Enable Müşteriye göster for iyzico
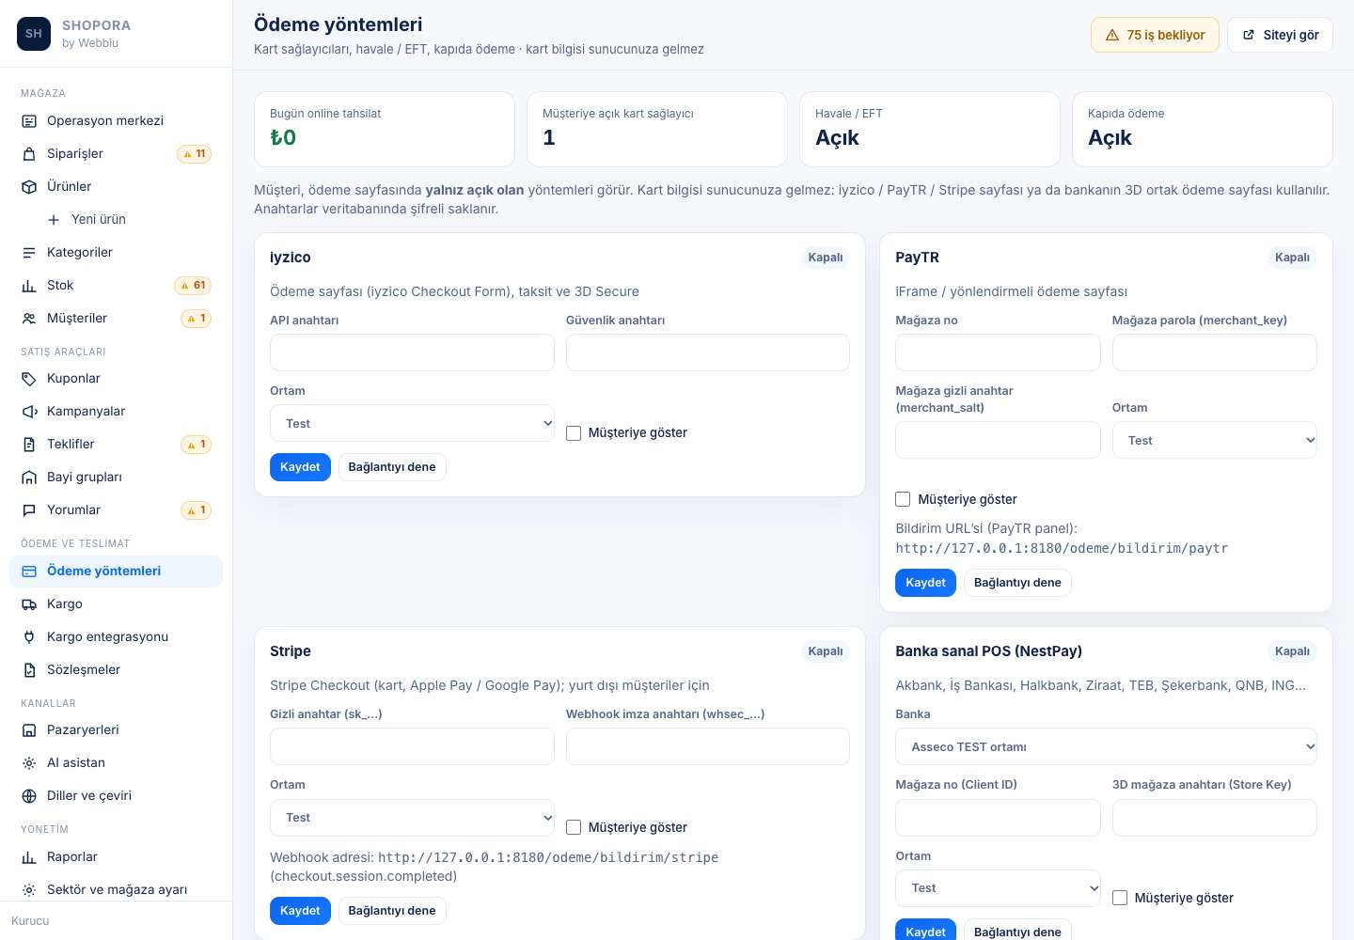This screenshot has height=940, width=1354. pyautogui.click(x=574, y=433)
